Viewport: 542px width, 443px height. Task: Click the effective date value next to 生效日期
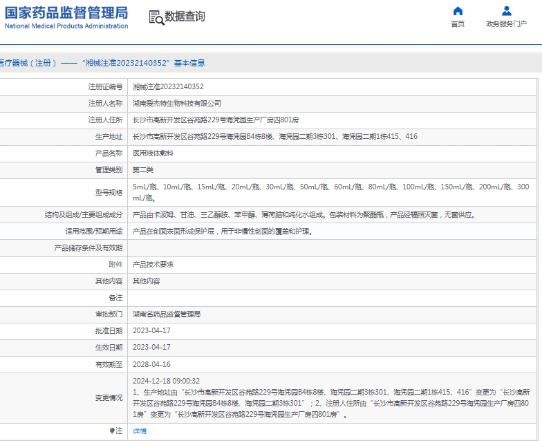point(152,347)
